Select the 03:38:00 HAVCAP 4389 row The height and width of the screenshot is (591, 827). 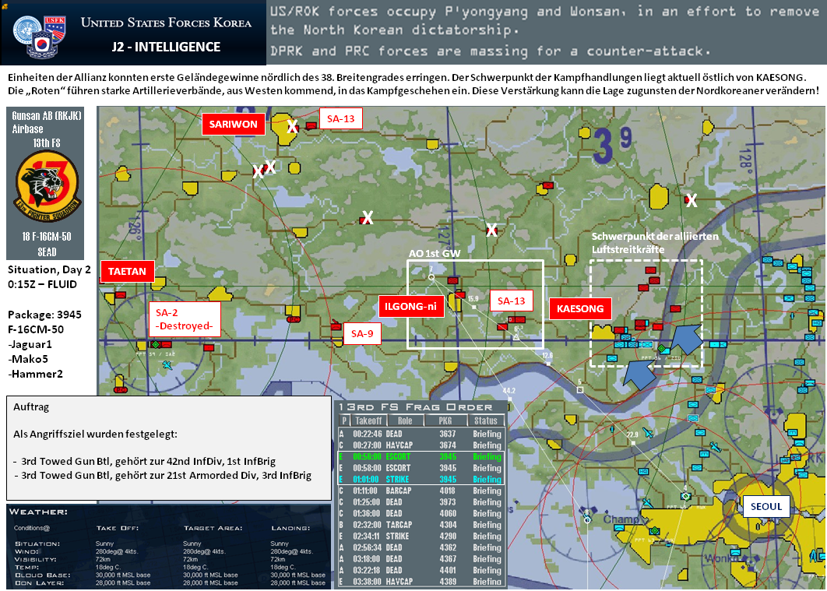(x=421, y=582)
